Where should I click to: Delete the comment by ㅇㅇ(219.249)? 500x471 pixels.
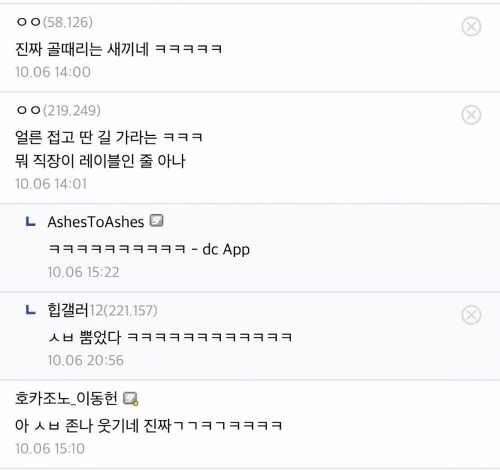[471, 114]
